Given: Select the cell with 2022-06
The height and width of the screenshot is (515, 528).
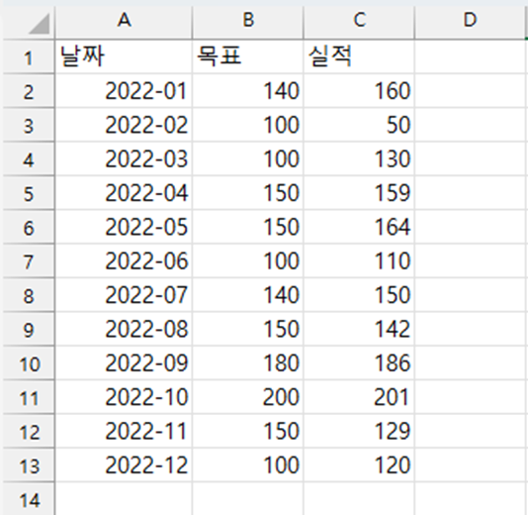Looking at the screenshot, I should point(124,261).
